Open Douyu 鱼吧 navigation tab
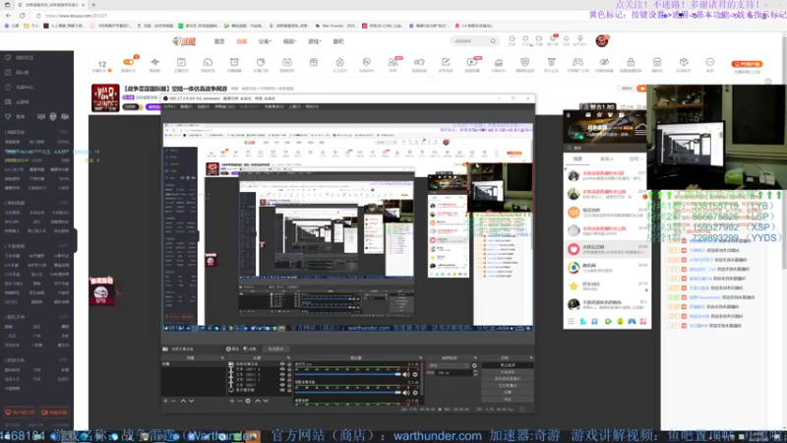The height and width of the screenshot is (443, 787). pos(338,41)
